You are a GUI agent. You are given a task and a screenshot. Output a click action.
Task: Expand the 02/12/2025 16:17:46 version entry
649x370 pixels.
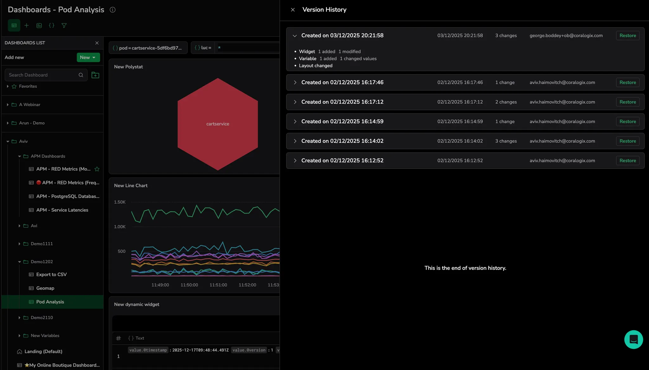coord(295,82)
